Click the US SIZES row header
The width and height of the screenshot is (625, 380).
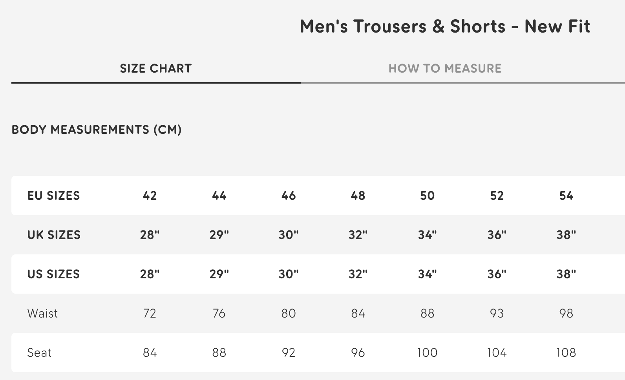(53, 274)
